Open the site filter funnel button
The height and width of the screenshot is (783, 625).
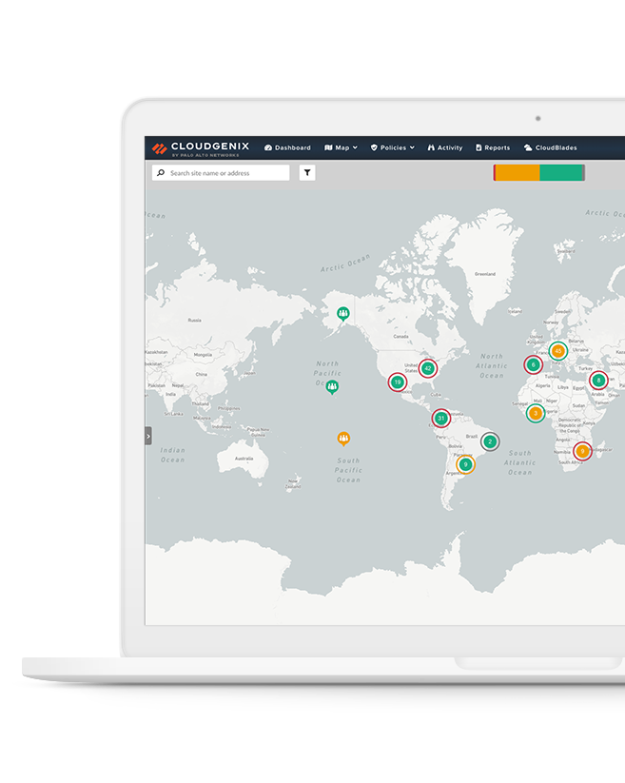point(307,173)
